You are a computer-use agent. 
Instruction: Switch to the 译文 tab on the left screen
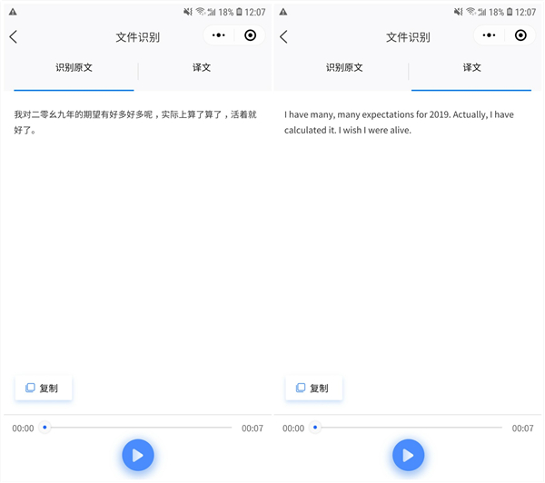coord(202,68)
